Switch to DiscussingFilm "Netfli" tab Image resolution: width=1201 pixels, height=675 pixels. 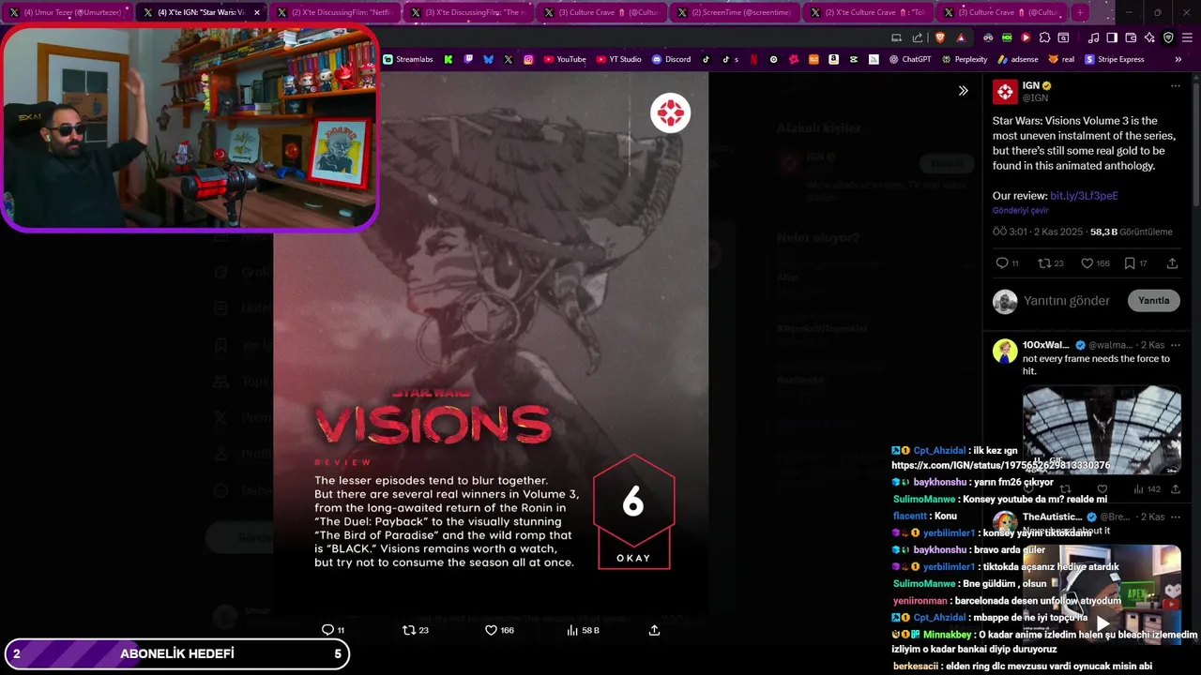click(x=335, y=12)
